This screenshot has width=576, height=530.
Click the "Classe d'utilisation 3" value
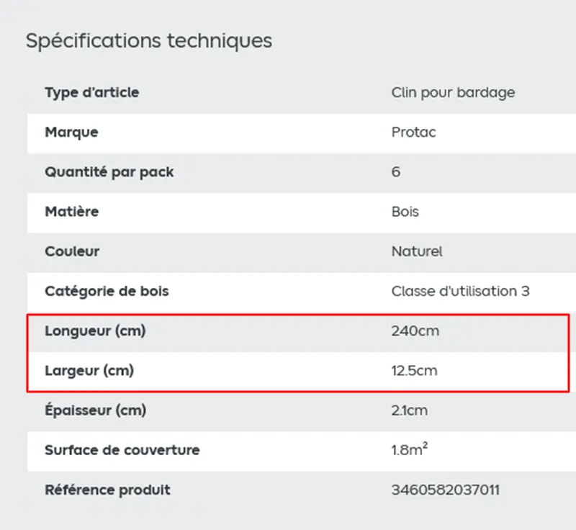(460, 292)
